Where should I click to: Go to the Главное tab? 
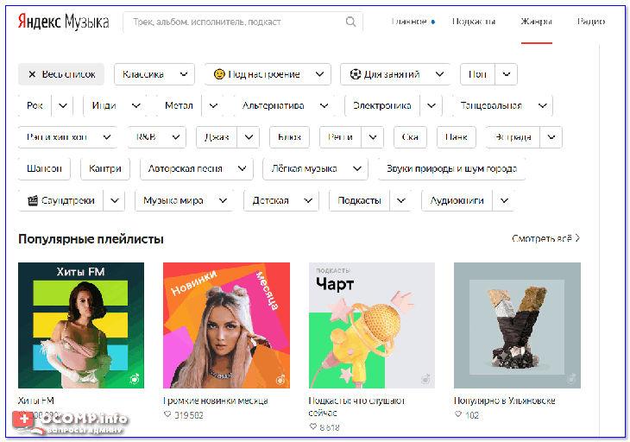tap(409, 22)
